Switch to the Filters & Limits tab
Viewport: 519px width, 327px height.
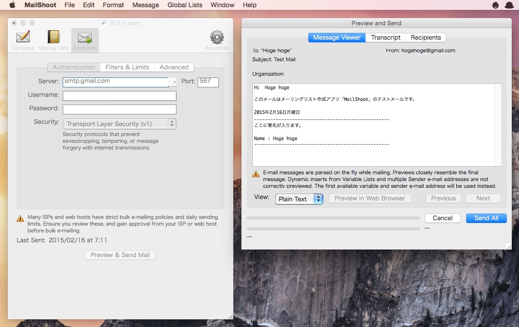127,67
